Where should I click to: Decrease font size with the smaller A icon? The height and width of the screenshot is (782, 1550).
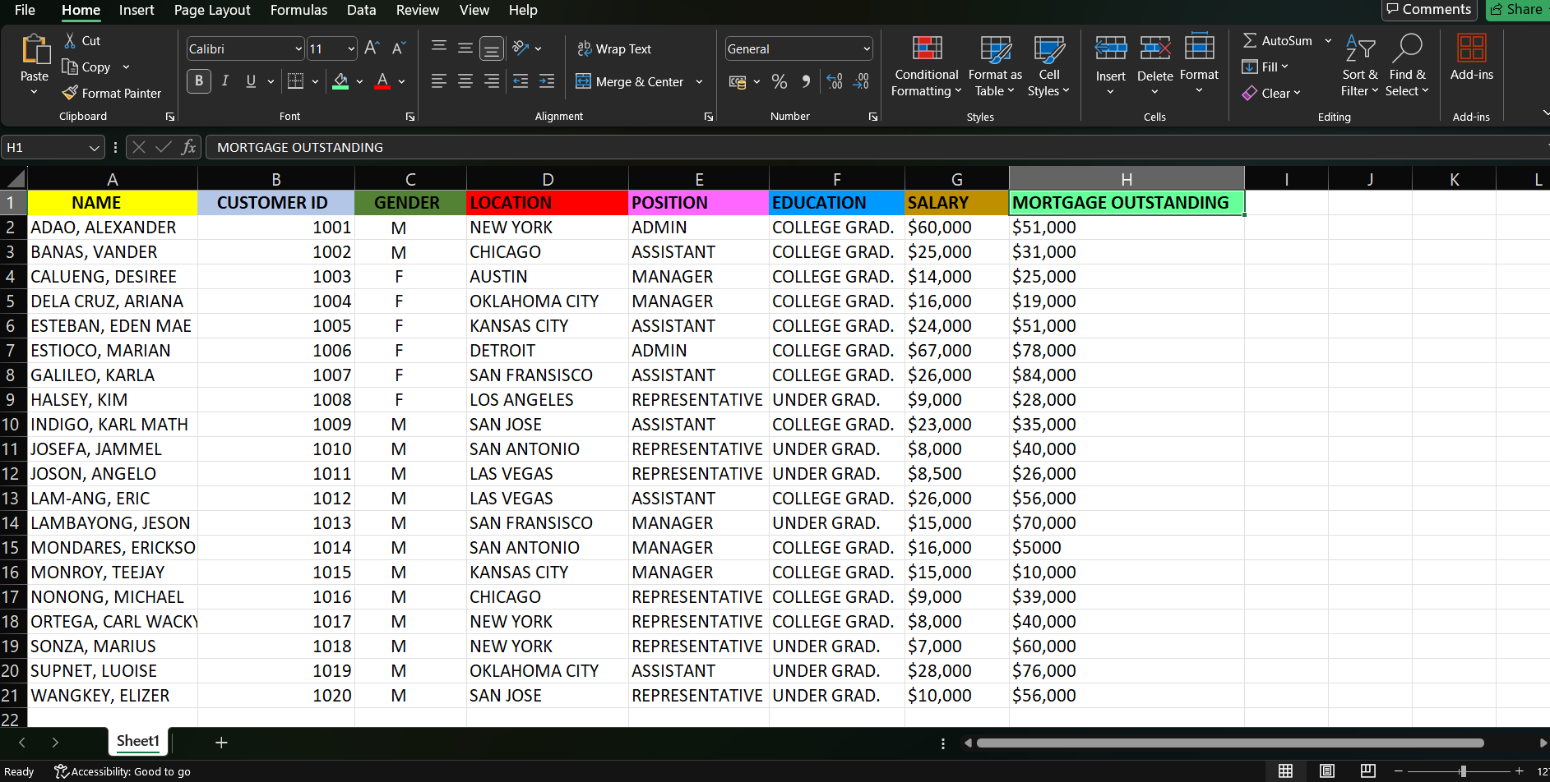pos(398,48)
